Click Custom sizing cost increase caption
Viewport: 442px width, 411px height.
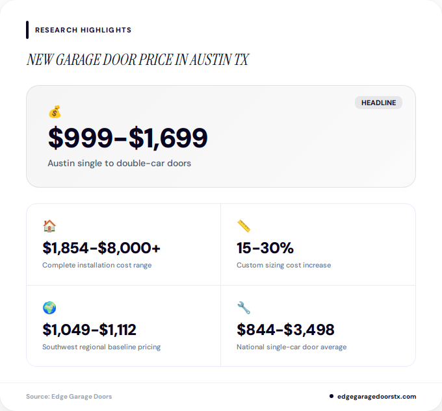pos(283,265)
